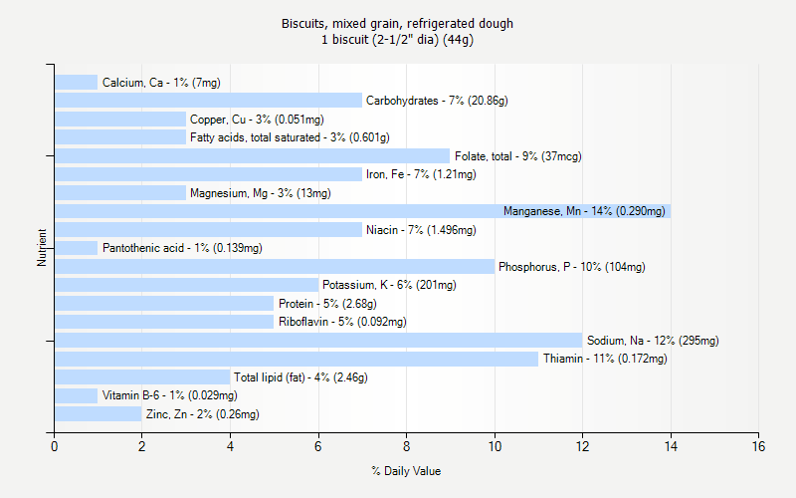The height and width of the screenshot is (498, 796).
Task: Click the x-axis tick label 2
Action: (141, 446)
